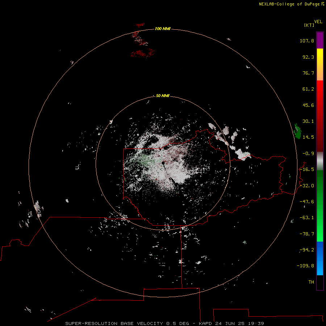The width and height of the screenshot is (326, 326).
Task: Click the -63.1 legend value
Action: pos(307,218)
